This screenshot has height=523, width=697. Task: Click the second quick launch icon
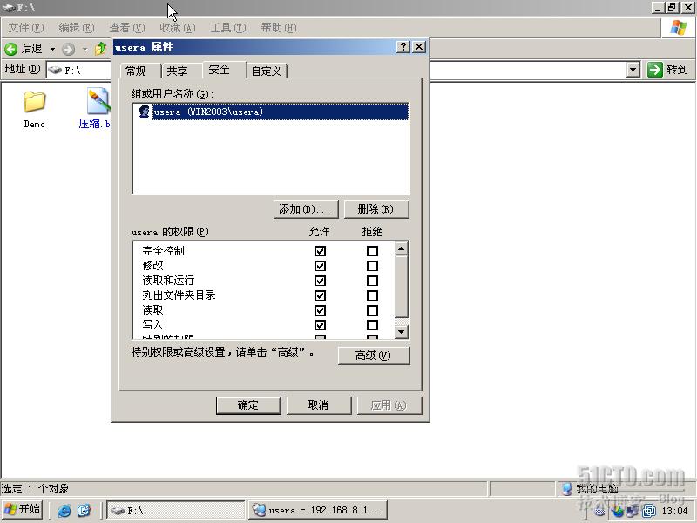tap(84, 510)
